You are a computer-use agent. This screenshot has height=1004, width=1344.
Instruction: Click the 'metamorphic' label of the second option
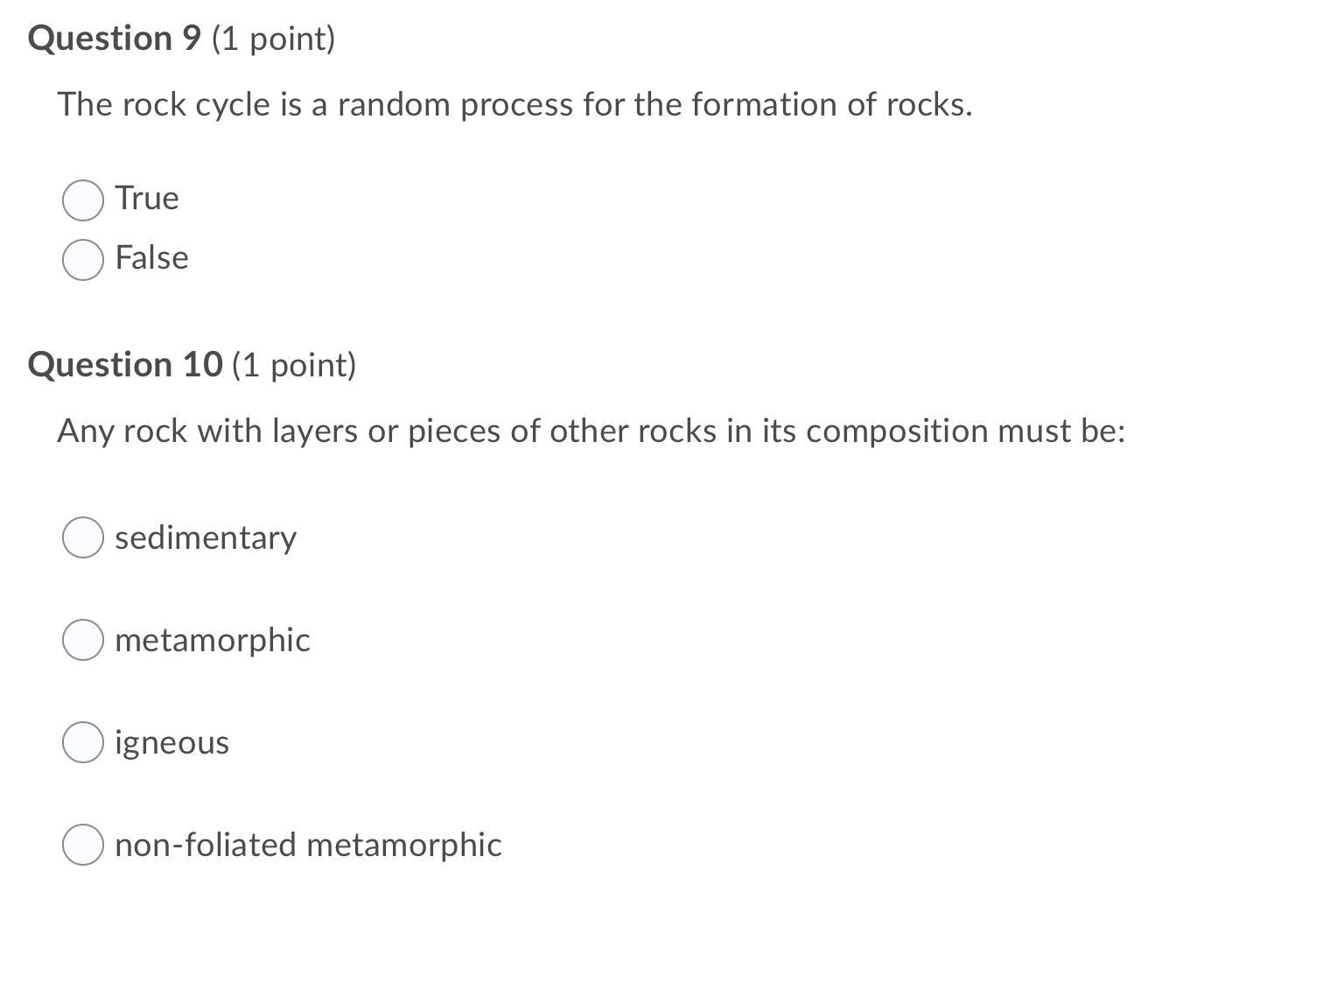[x=213, y=640]
